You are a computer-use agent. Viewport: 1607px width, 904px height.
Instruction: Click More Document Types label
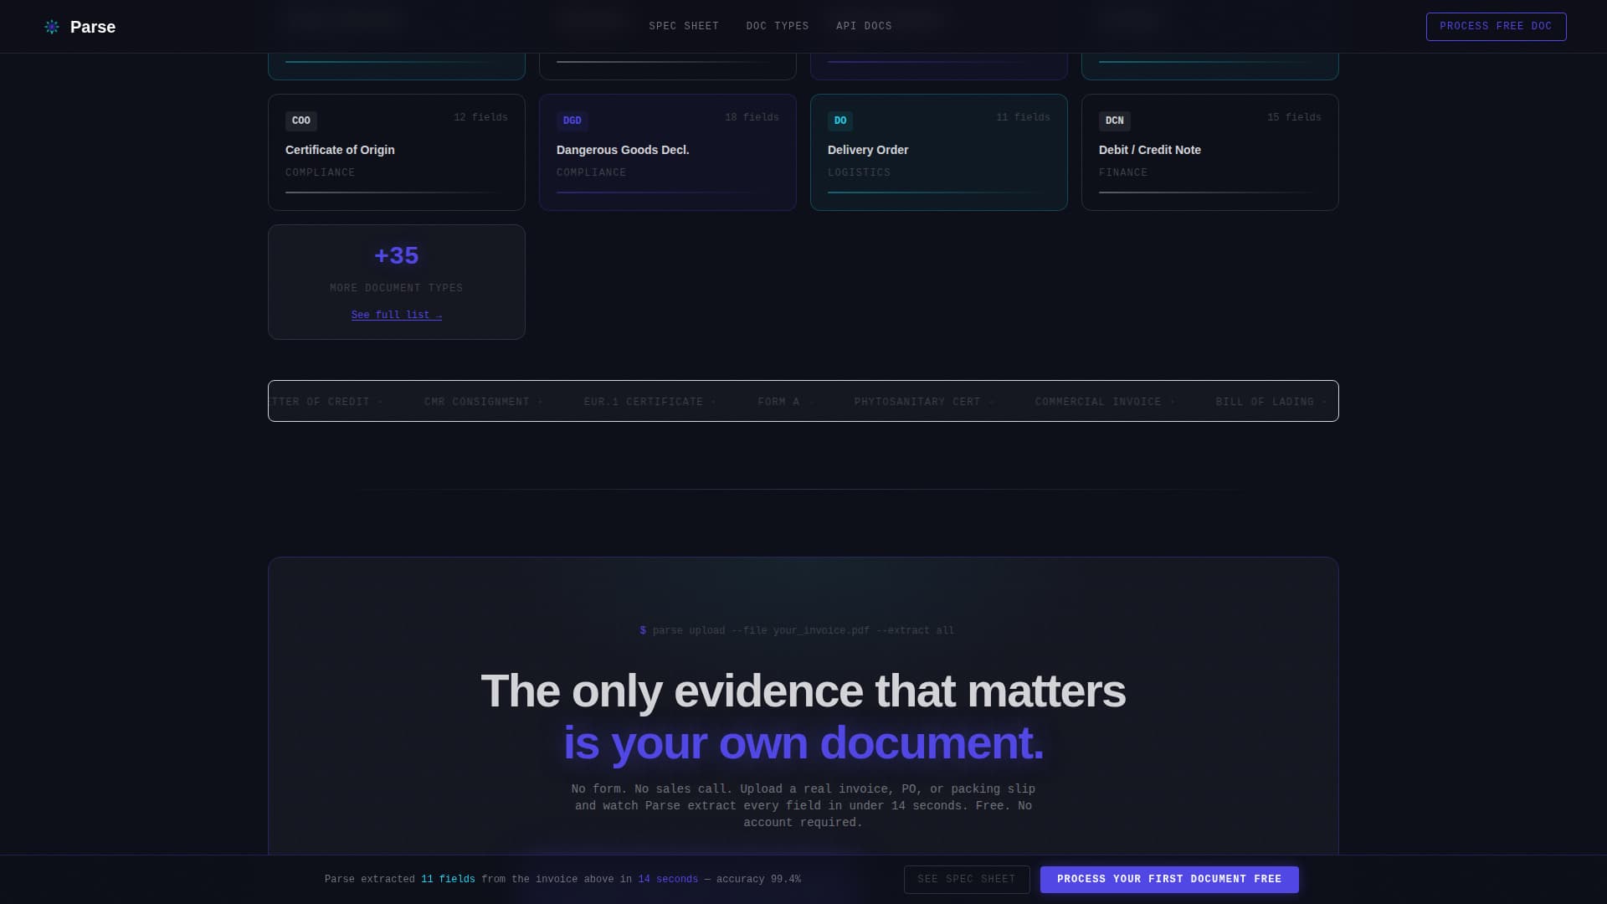[397, 288]
